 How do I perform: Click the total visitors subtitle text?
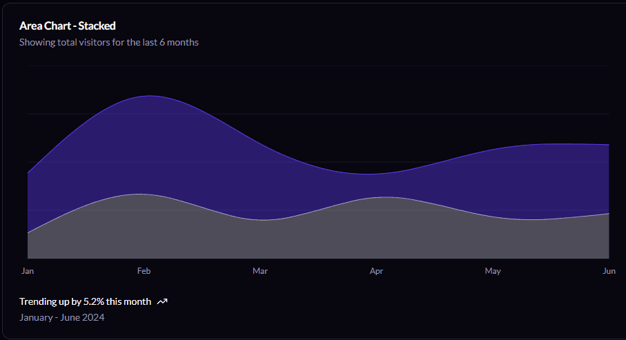pyautogui.click(x=108, y=42)
